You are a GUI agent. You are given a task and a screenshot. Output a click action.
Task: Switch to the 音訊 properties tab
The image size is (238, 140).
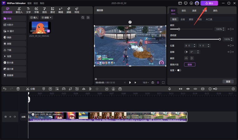coord(184,11)
